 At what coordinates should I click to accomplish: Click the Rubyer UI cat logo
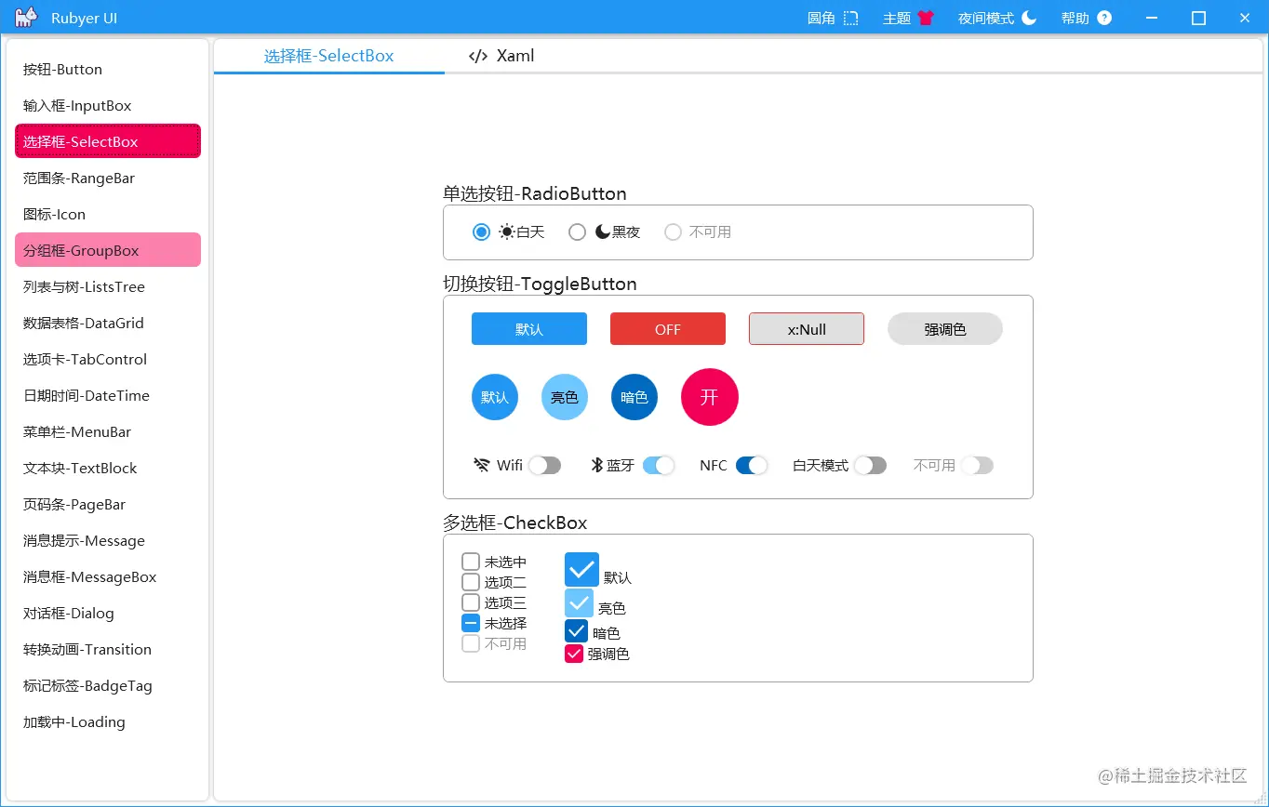pyautogui.click(x=25, y=17)
